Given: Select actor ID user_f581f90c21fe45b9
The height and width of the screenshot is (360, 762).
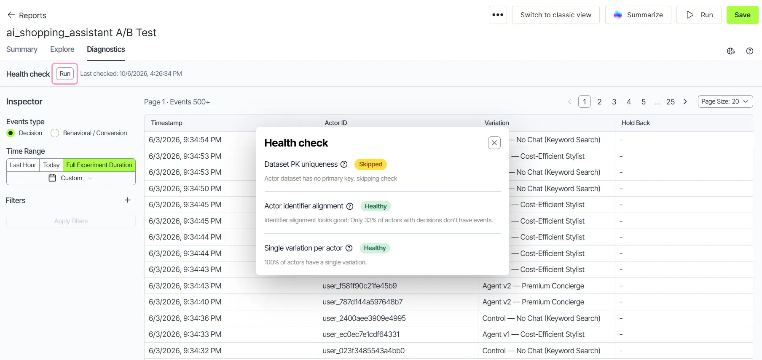Looking at the screenshot, I should point(360,286).
